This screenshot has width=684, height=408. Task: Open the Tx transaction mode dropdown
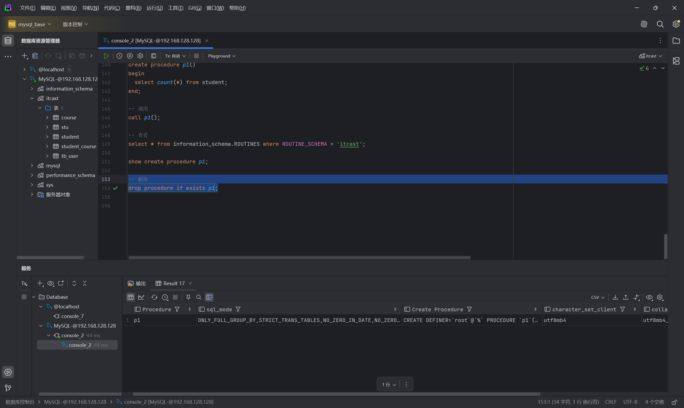click(175, 56)
